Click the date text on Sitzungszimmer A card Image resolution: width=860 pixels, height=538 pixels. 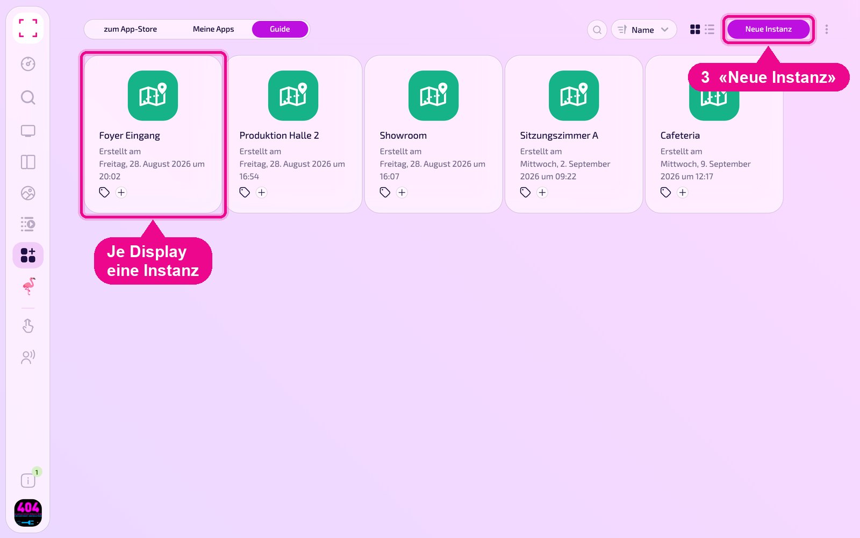click(x=565, y=170)
